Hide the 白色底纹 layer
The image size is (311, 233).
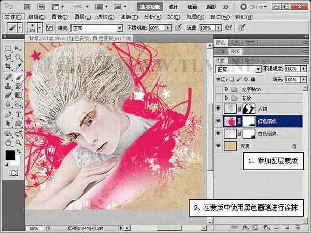[217, 133]
